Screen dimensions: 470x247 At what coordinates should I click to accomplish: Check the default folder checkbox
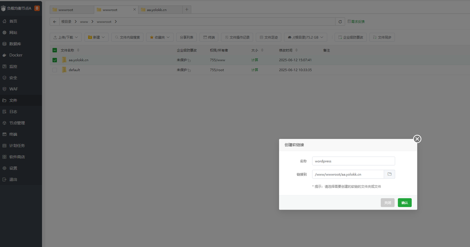coord(54,70)
